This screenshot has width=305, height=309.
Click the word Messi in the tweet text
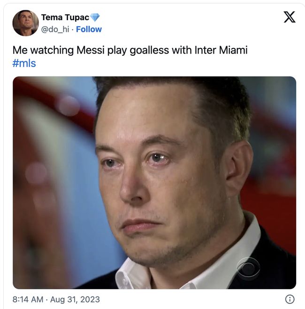click(x=91, y=50)
